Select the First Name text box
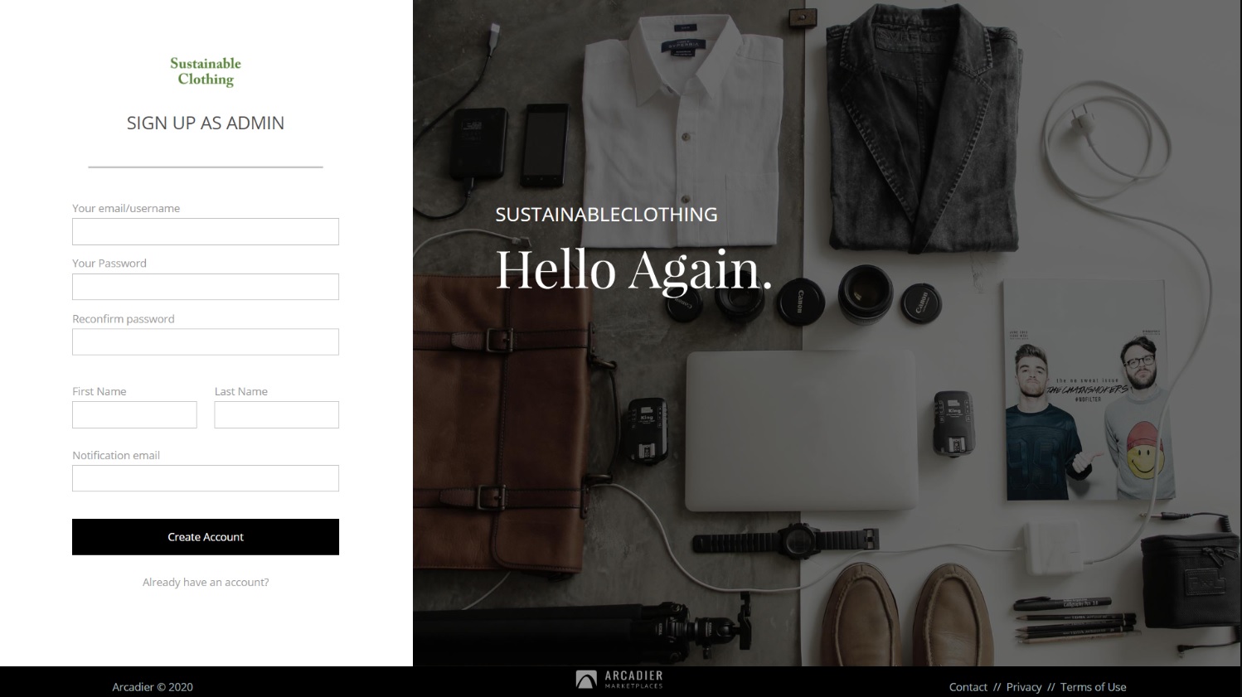The height and width of the screenshot is (697, 1242). pos(134,415)
